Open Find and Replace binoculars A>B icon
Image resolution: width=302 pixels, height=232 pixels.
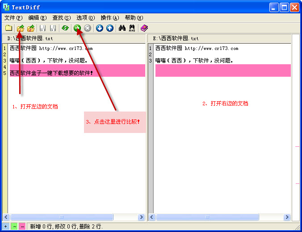(x=132, y=28)
